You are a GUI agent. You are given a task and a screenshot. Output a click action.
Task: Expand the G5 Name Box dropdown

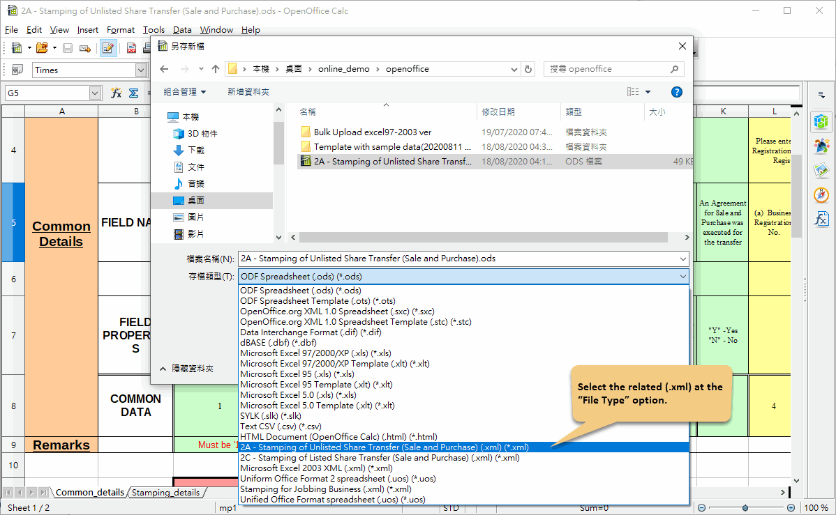95,93
